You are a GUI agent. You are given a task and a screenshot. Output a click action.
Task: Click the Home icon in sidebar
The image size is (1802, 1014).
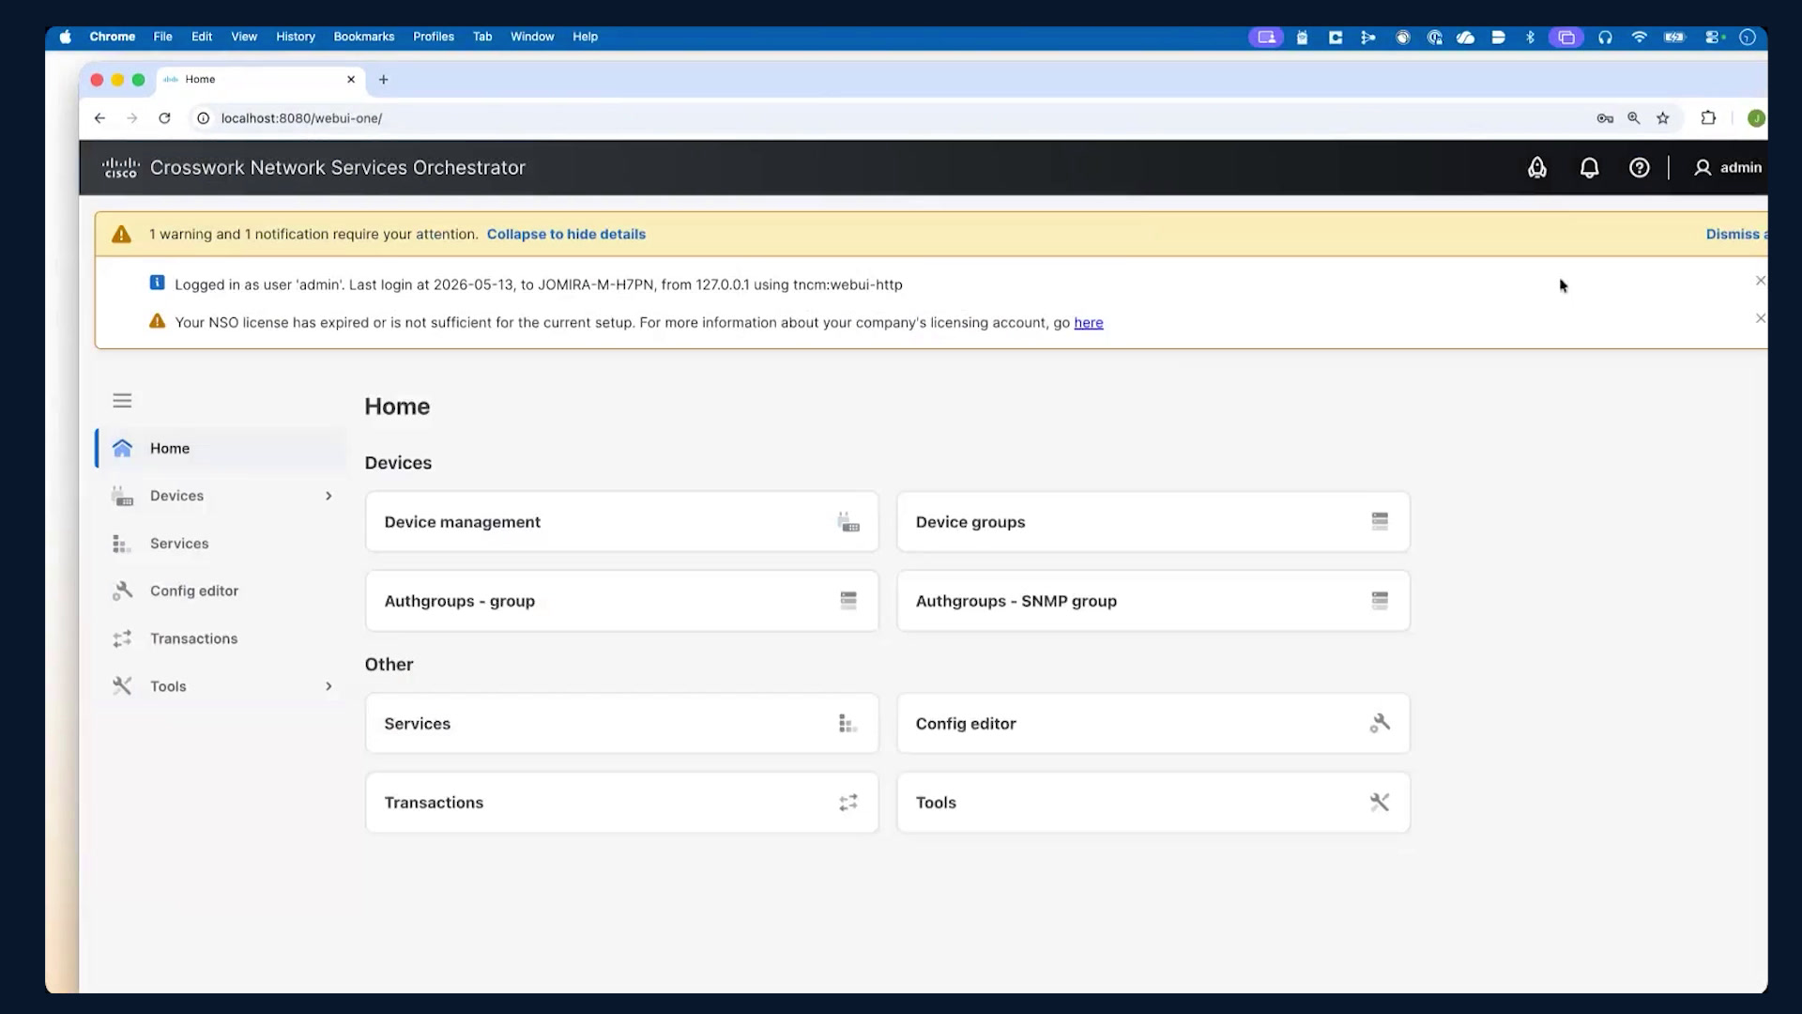(x=122, y=448)
